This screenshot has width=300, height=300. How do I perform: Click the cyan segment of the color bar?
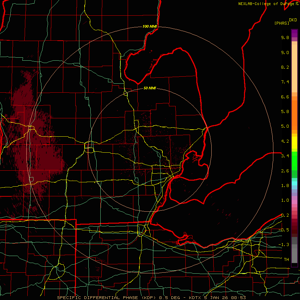294,183
